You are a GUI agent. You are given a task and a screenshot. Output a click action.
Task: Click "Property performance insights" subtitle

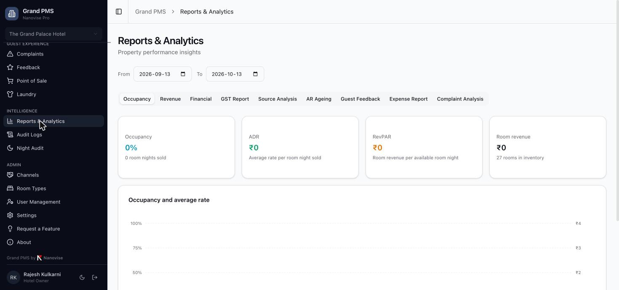click(x=159, y=53)
